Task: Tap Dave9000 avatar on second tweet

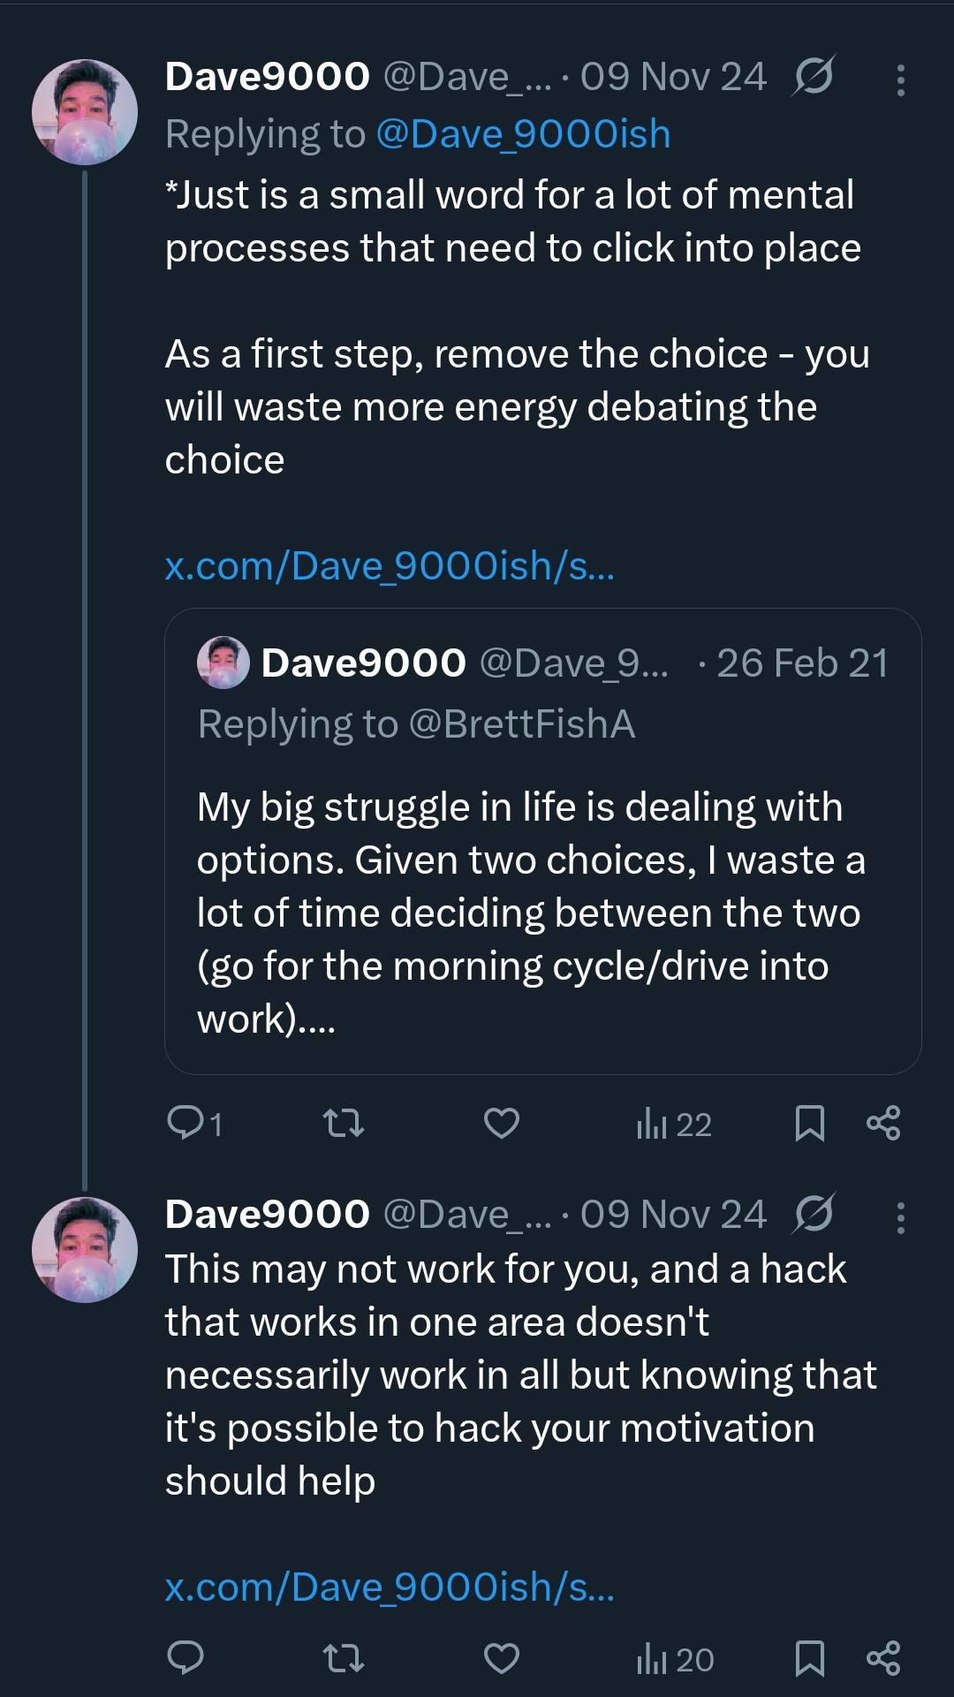Action: click(x=85, y=1250)
